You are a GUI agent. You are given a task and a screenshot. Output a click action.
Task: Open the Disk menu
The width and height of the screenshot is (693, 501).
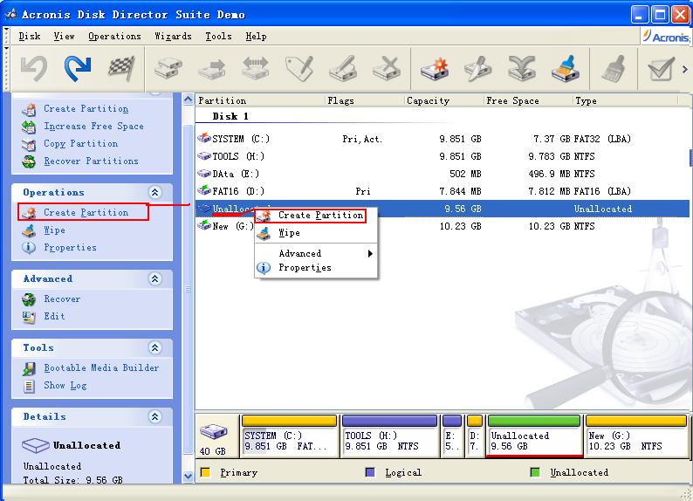(30, 37)
